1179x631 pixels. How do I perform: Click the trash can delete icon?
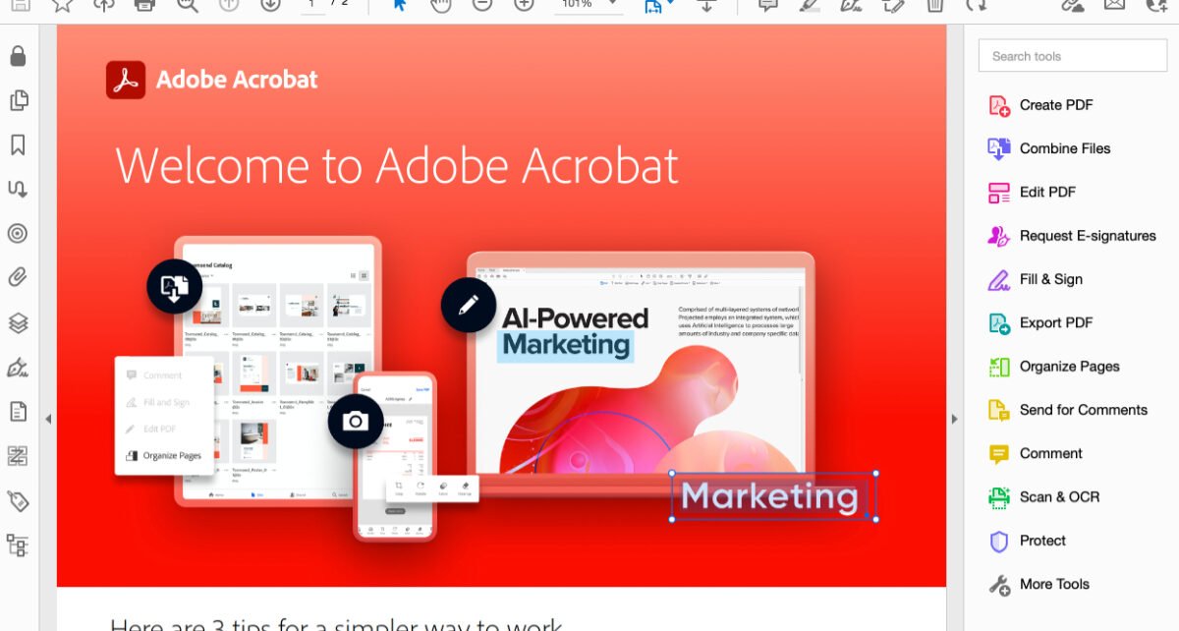[934, 4]
